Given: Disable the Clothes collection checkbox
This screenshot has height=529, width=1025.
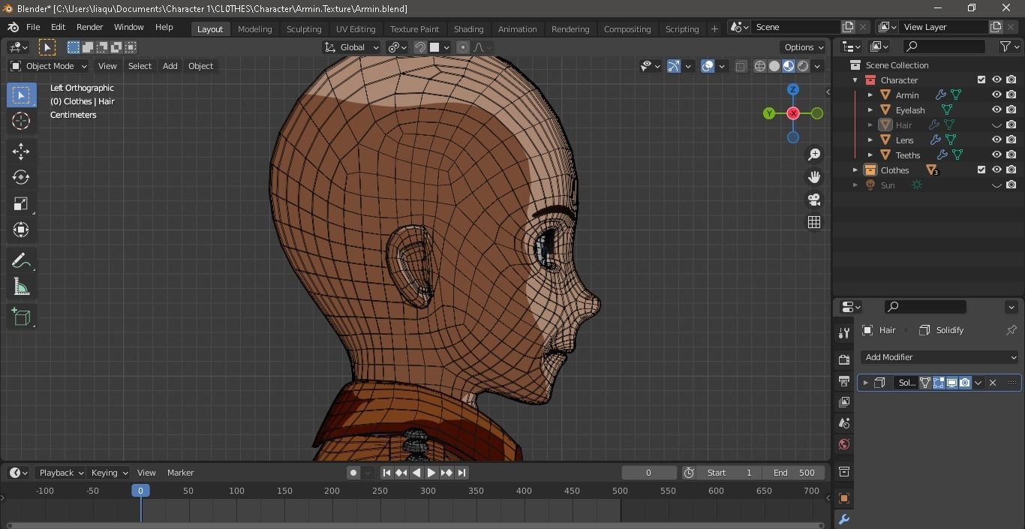Looking at the screenshot, I should pos(980,170).
